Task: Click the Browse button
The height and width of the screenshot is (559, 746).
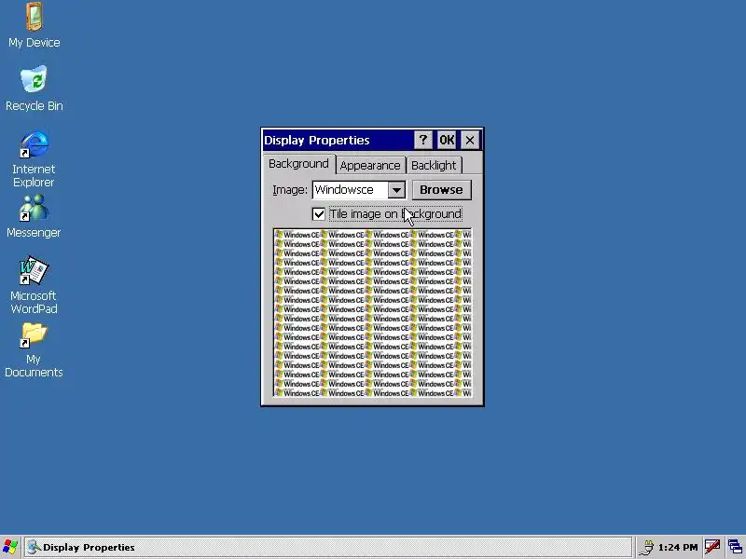Action: pyautogui.click(x=441, y=190)
